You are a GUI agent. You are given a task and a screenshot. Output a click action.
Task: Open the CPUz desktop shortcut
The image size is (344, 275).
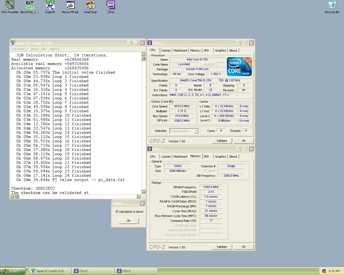pos(110,5)
